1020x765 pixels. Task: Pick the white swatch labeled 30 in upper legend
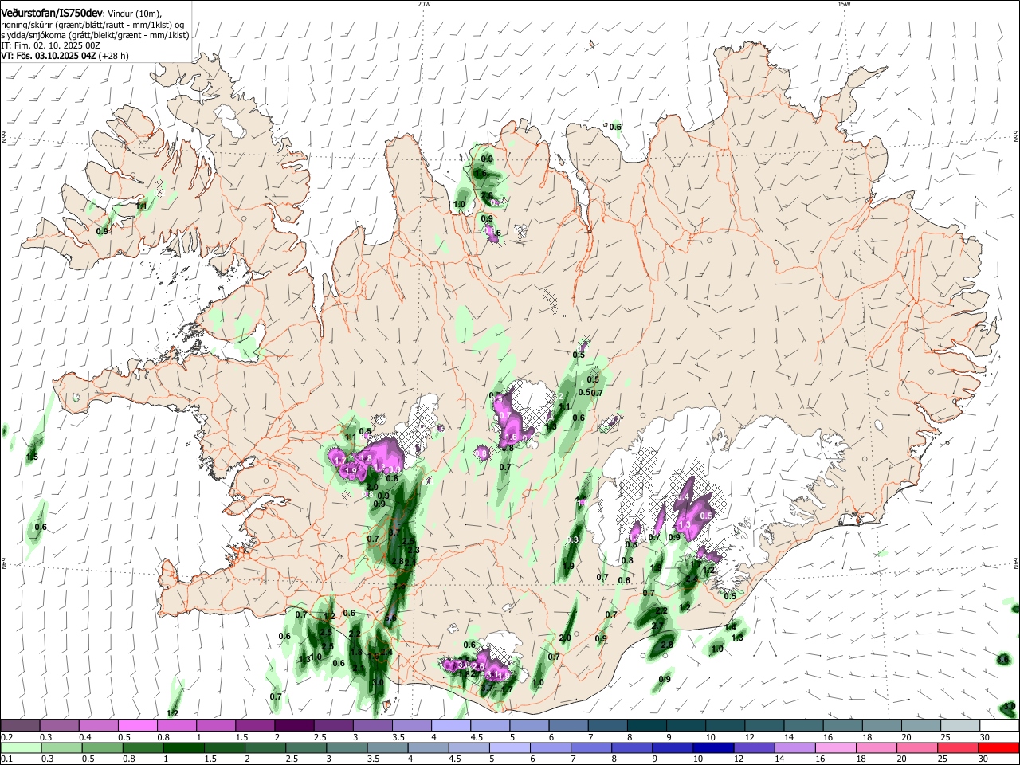[x=999, y=726]
